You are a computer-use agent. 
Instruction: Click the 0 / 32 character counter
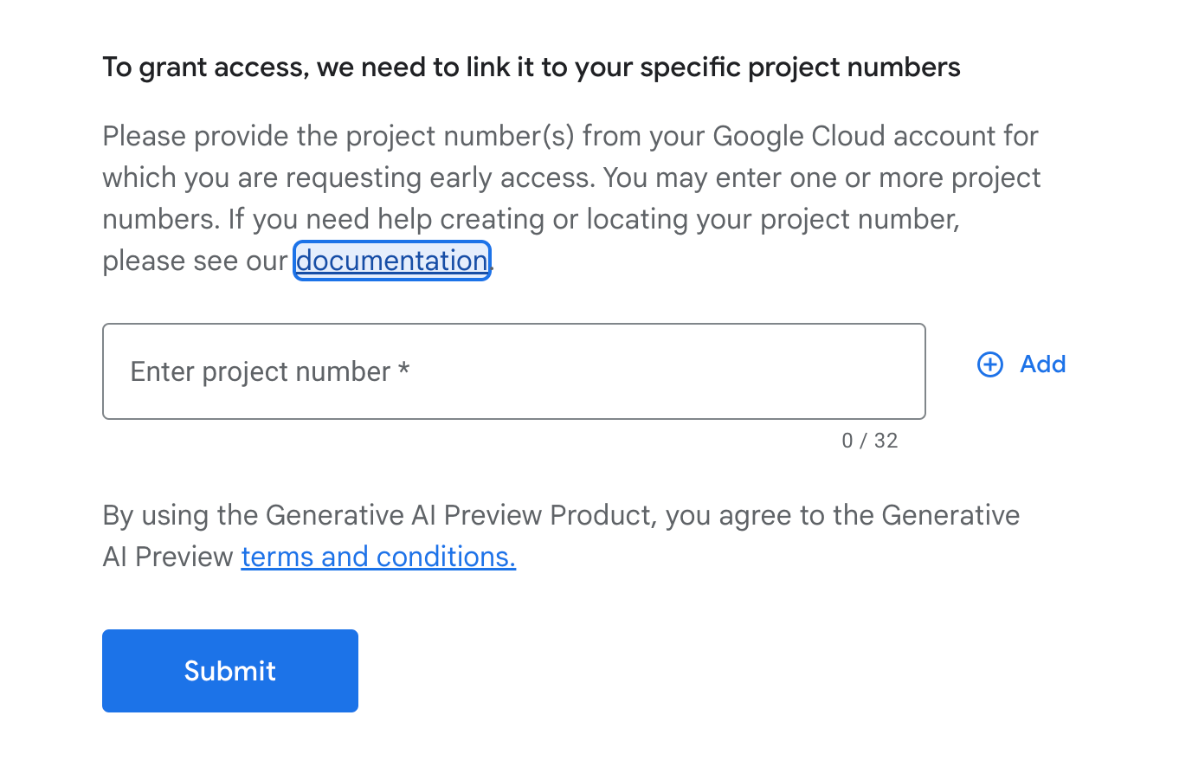pos(869,441)
